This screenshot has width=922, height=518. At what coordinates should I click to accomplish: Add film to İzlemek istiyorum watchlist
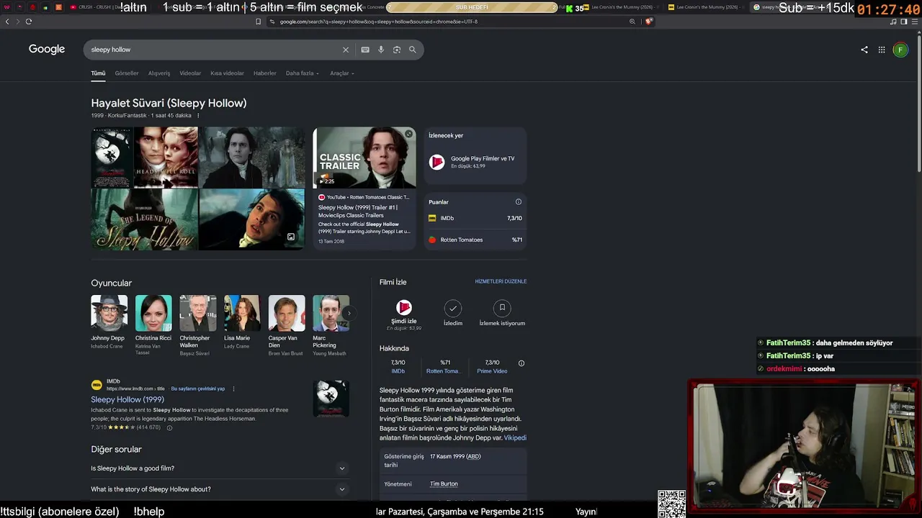click(x=502, y=314)
